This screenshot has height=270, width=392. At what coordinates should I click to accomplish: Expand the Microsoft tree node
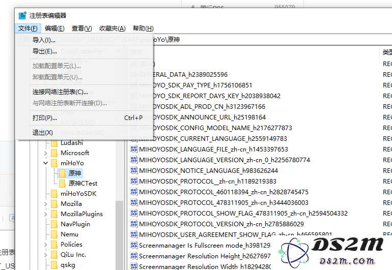[x=45, y=153]
